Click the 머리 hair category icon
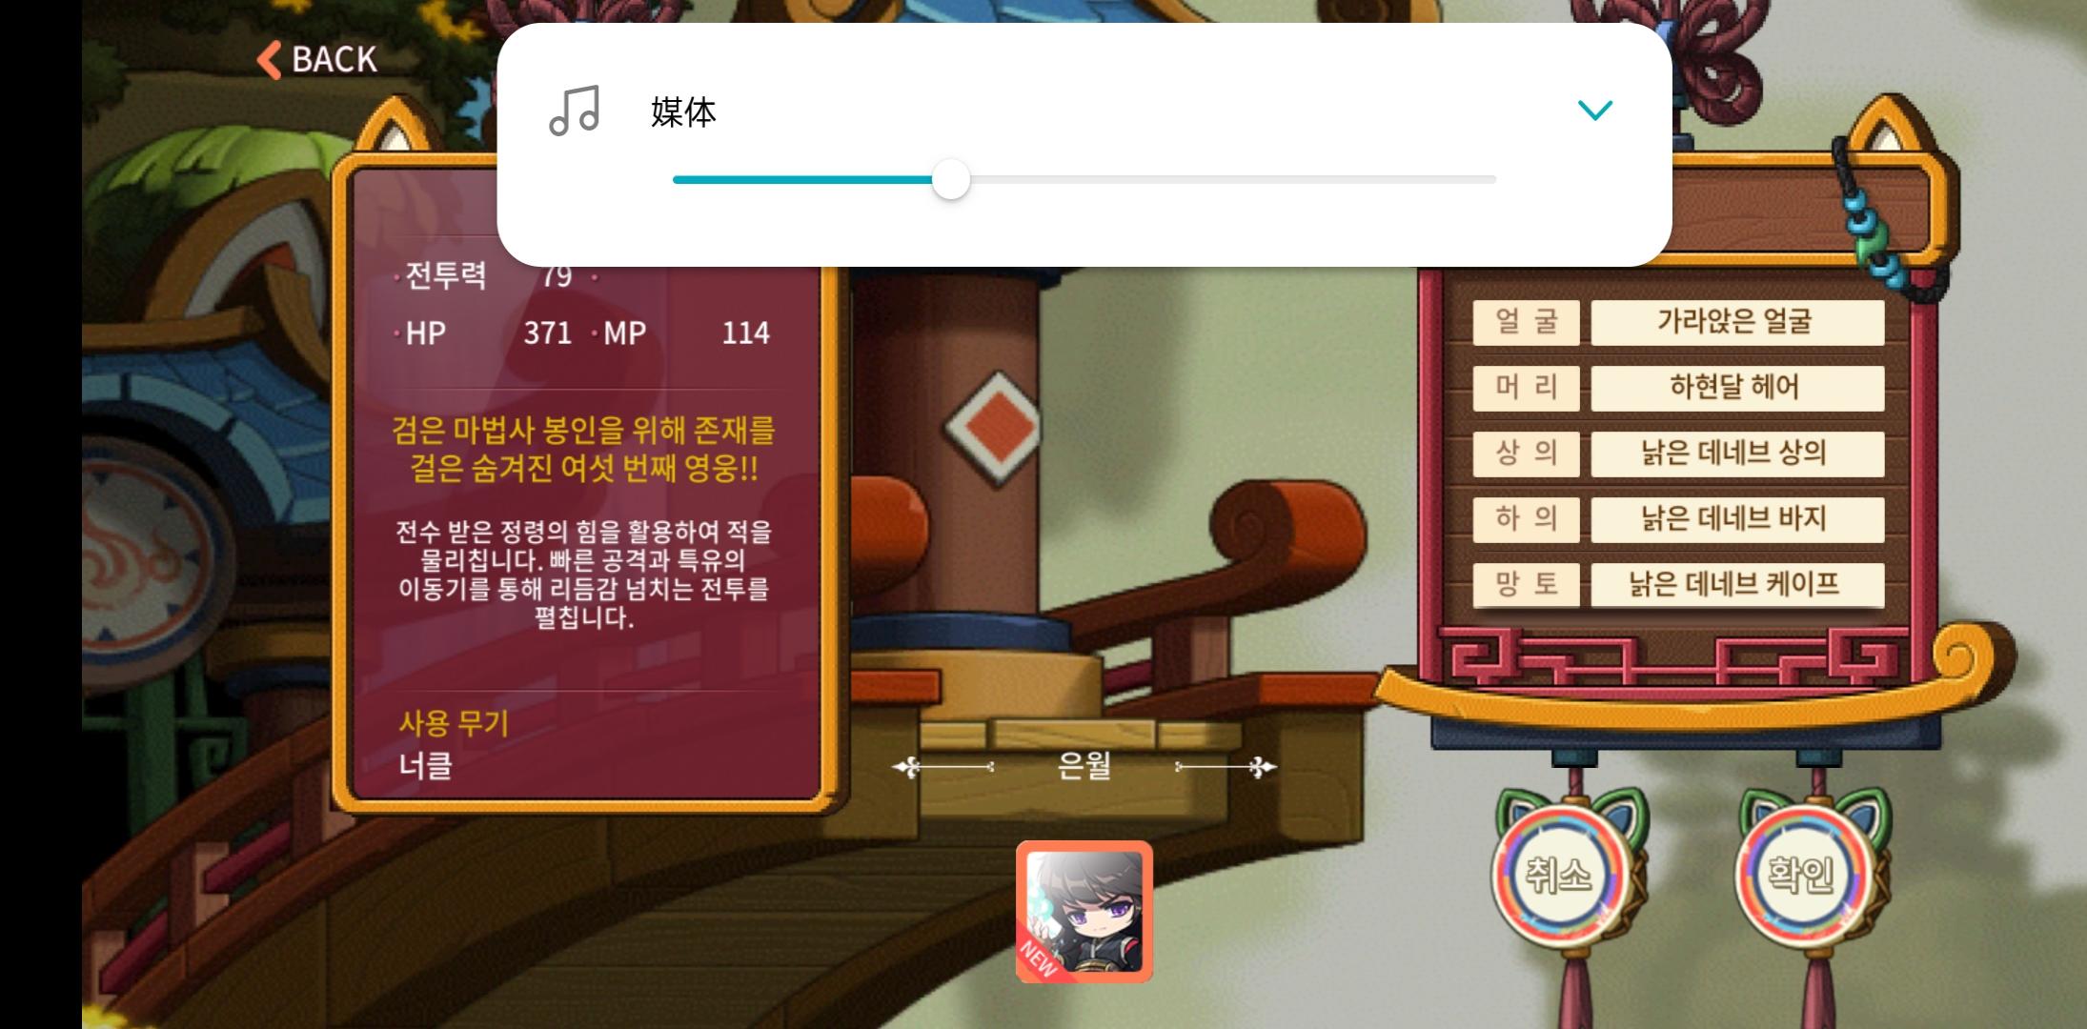 [1519, 385]
